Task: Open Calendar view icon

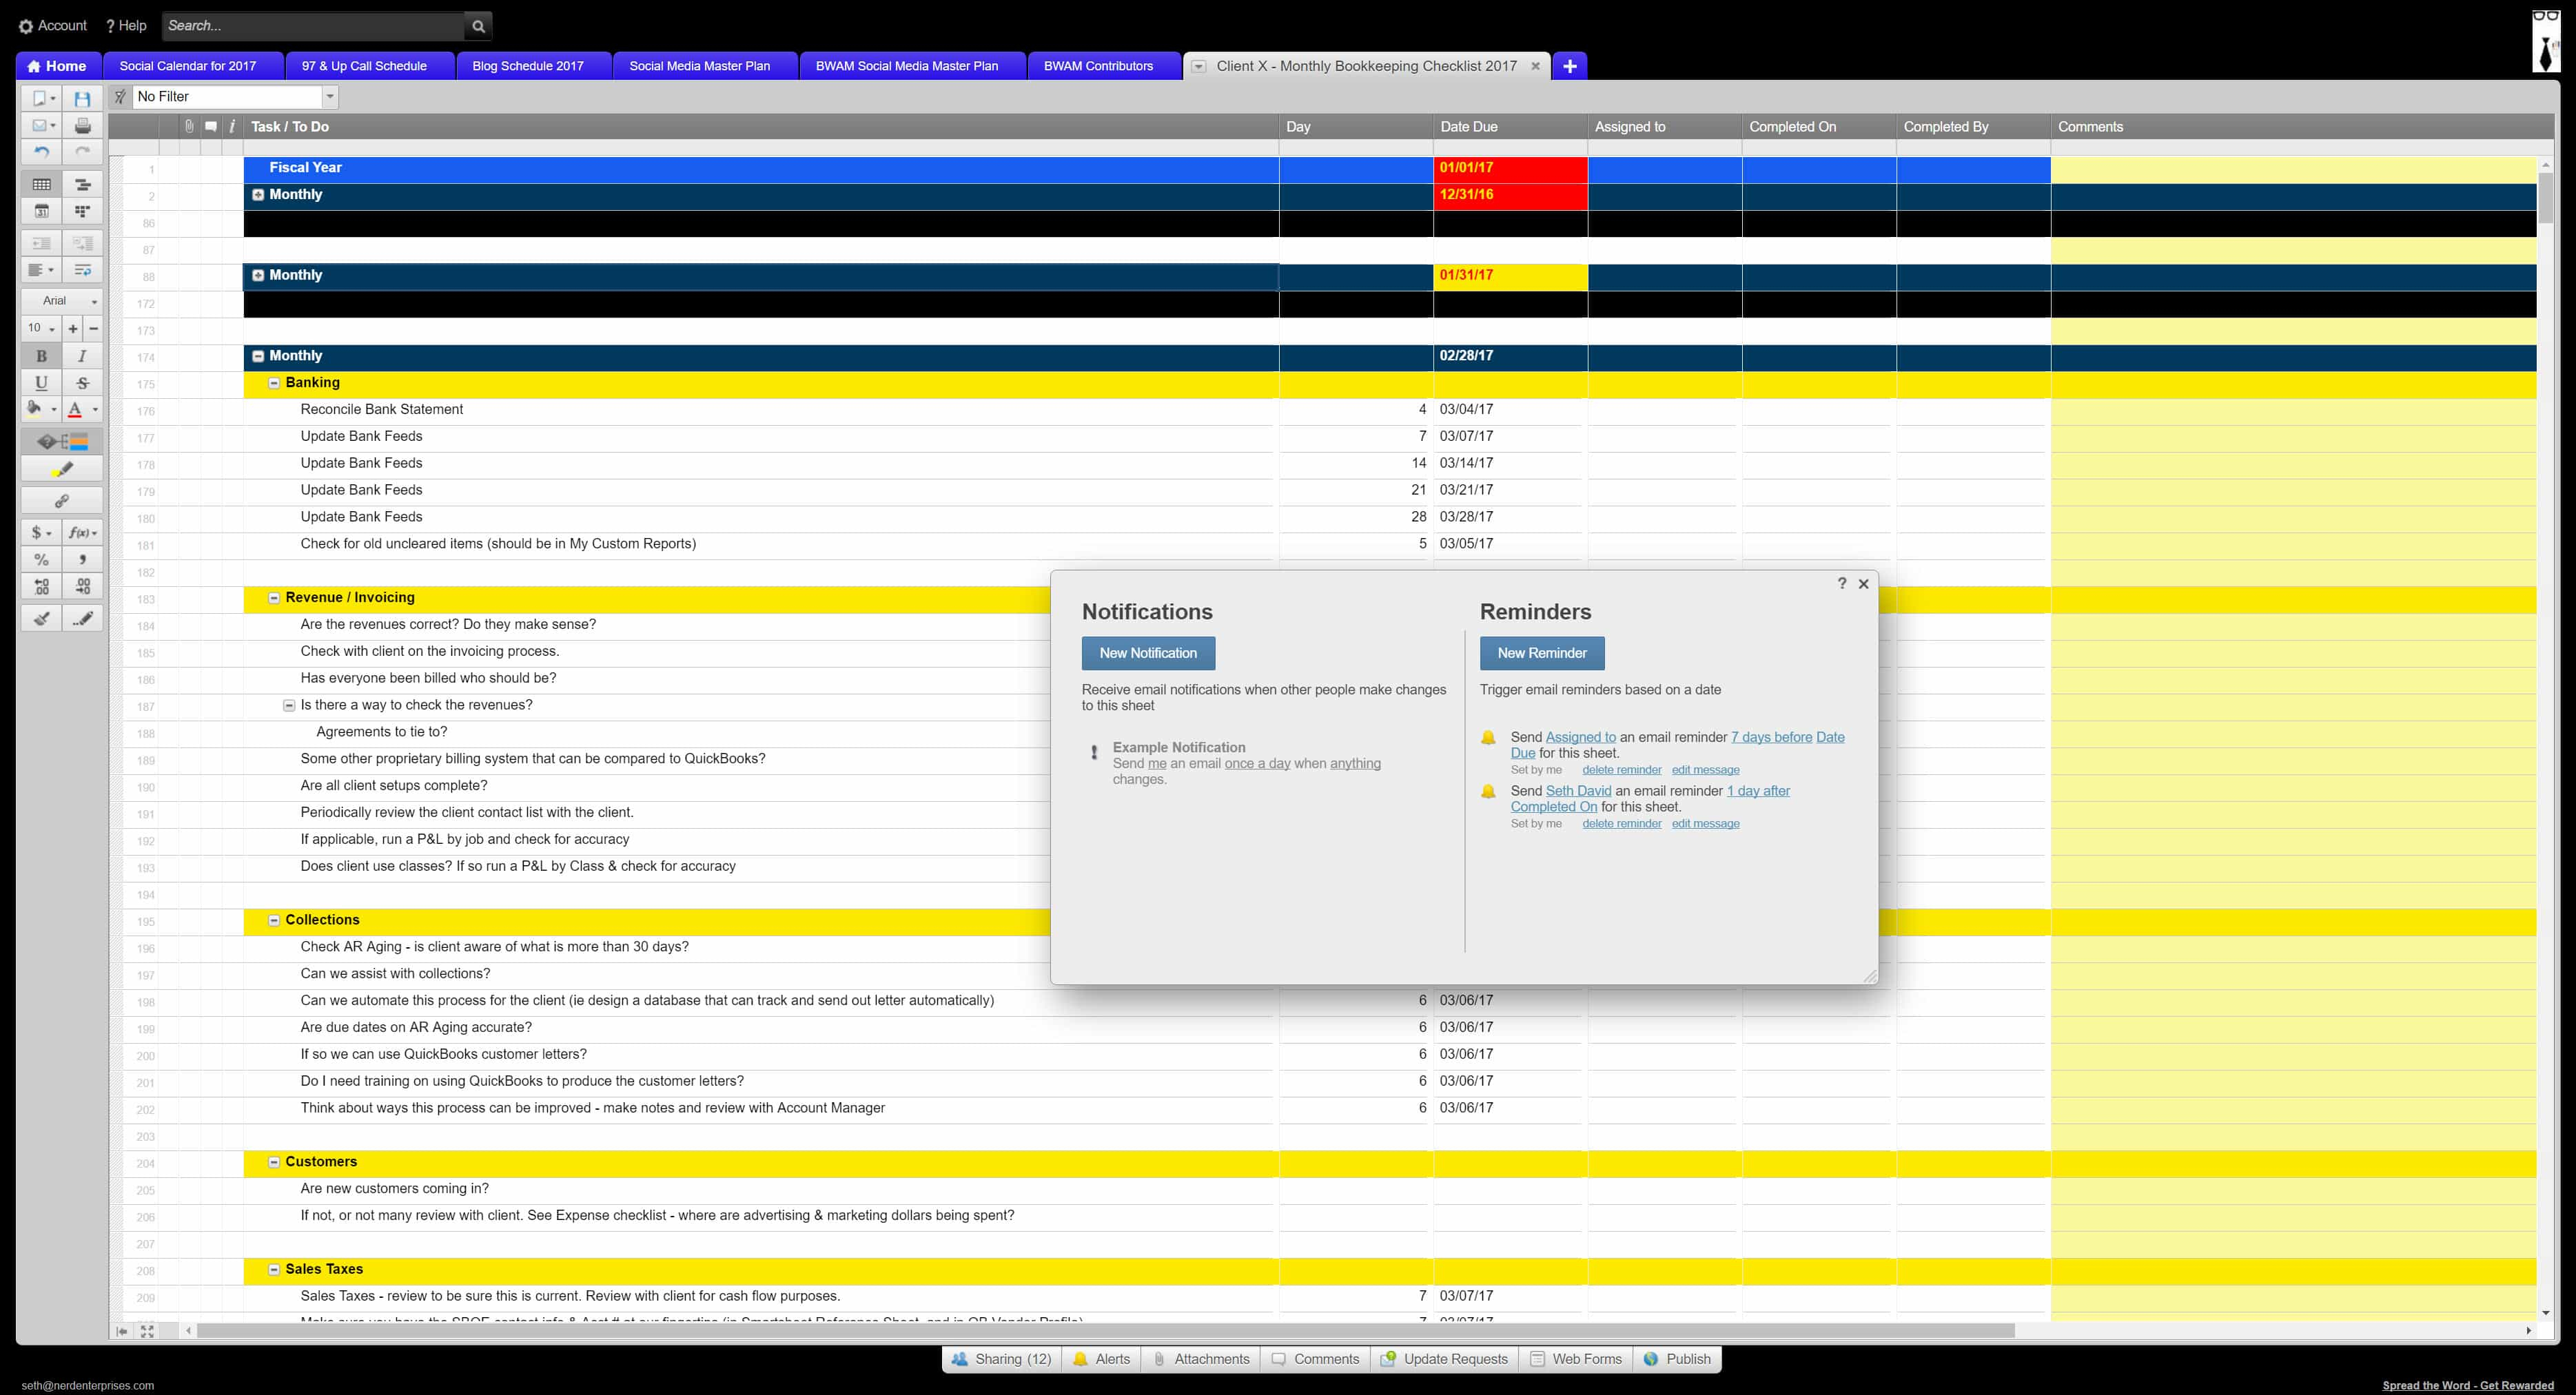Action: pos(41,211)
